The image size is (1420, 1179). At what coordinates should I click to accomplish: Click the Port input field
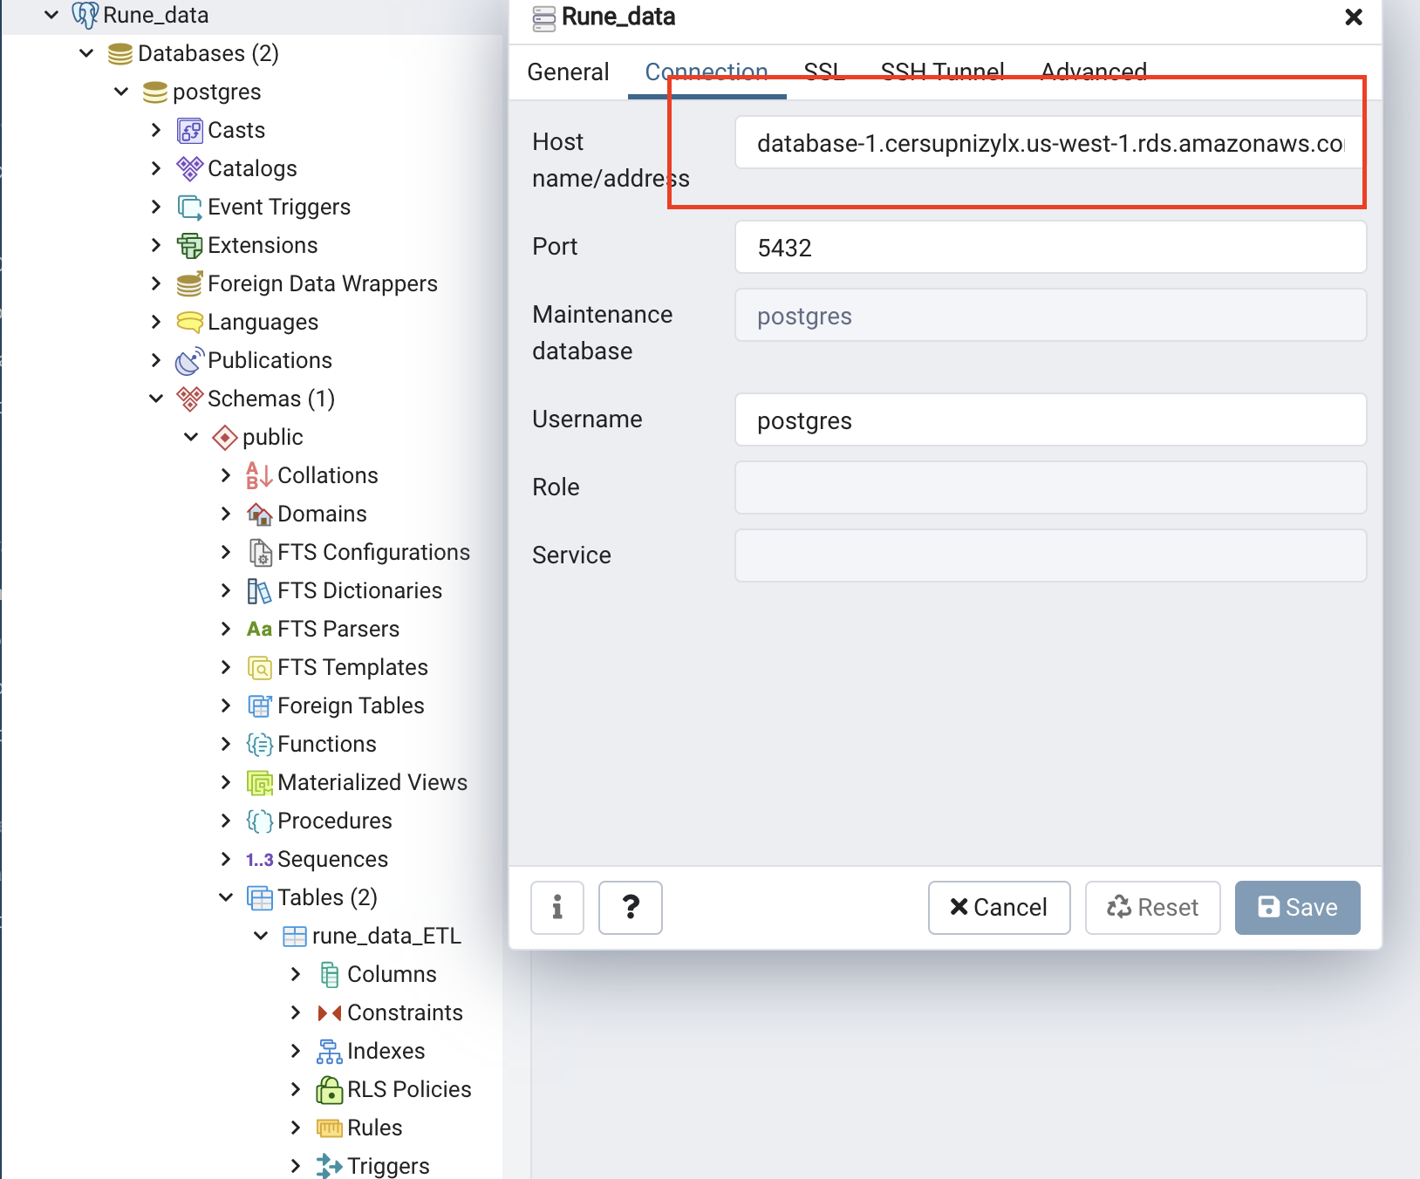click(1050, 248)
